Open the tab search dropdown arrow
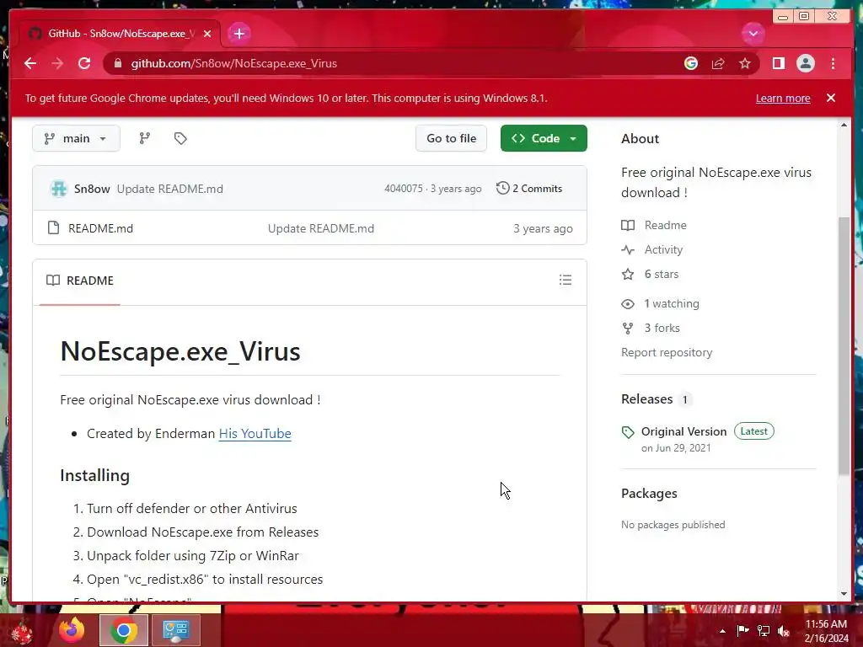The height and width of the screenshot is (647, 863). [x=753, y=34]
